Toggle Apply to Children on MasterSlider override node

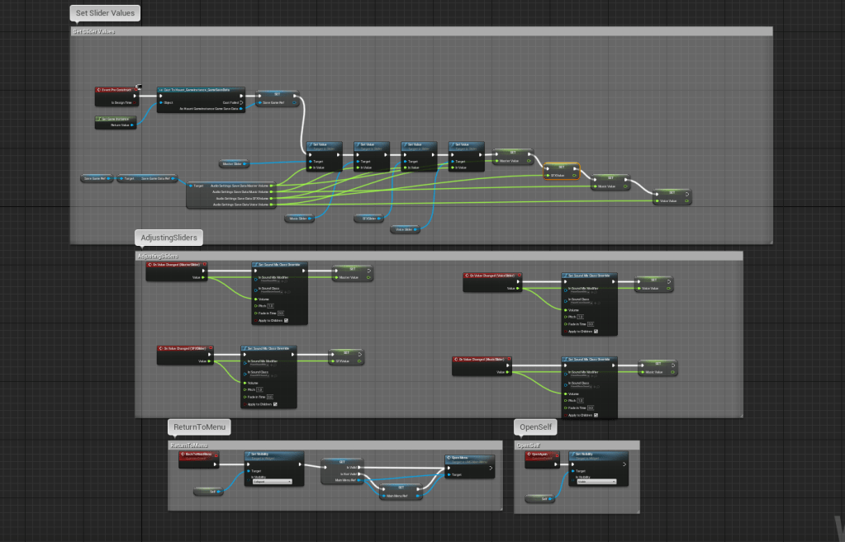(284, 320)
